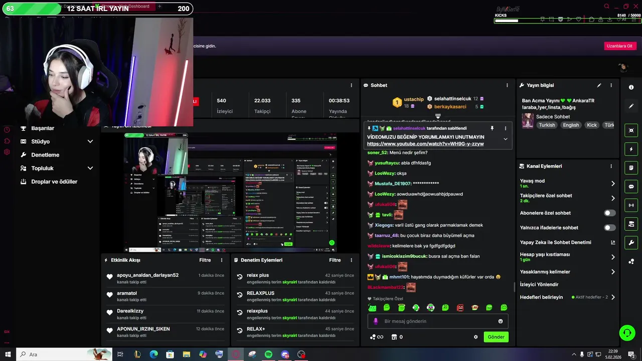The image size is (642, 361).
Task: Click the shop icon below chat input
Action: pos(394,337)
